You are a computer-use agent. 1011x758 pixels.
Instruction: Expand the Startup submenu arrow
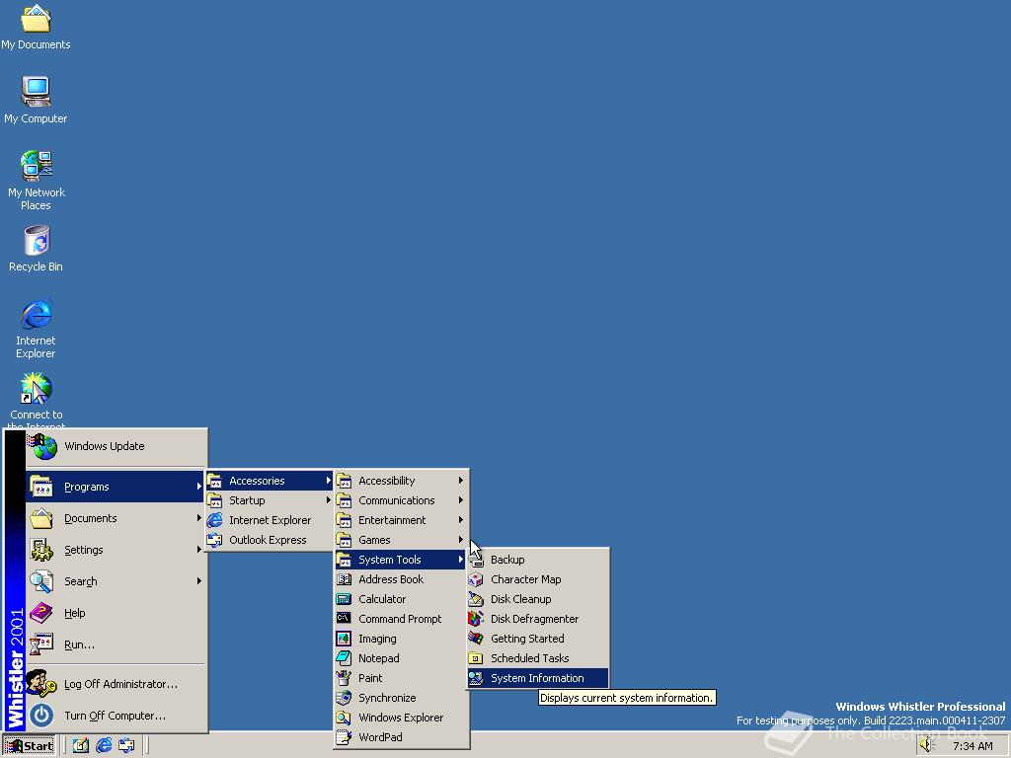[328, 500]
